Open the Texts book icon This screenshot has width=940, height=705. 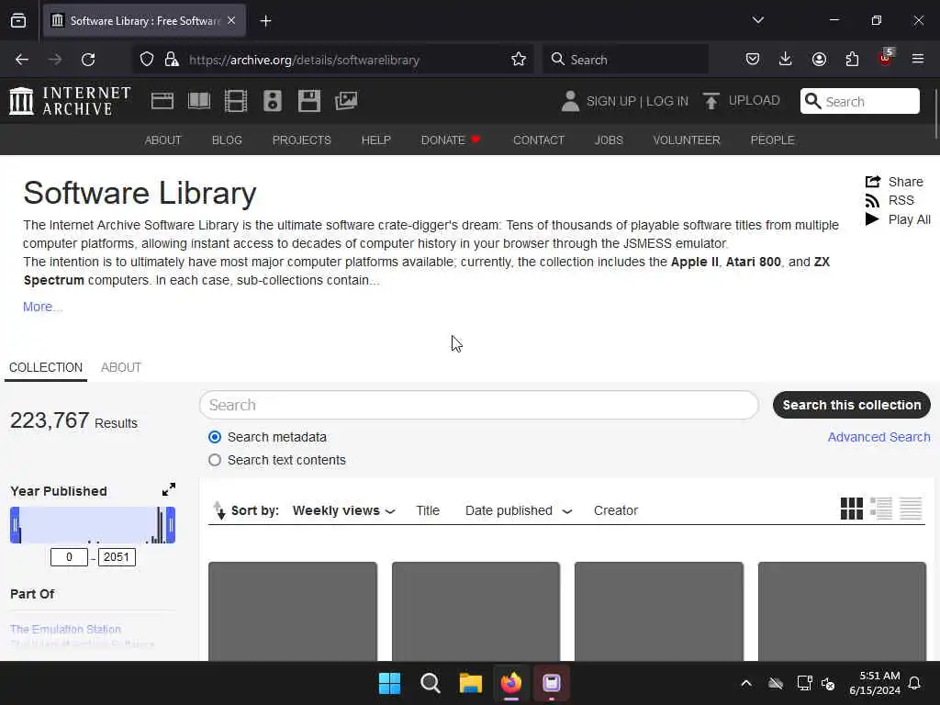199,101
